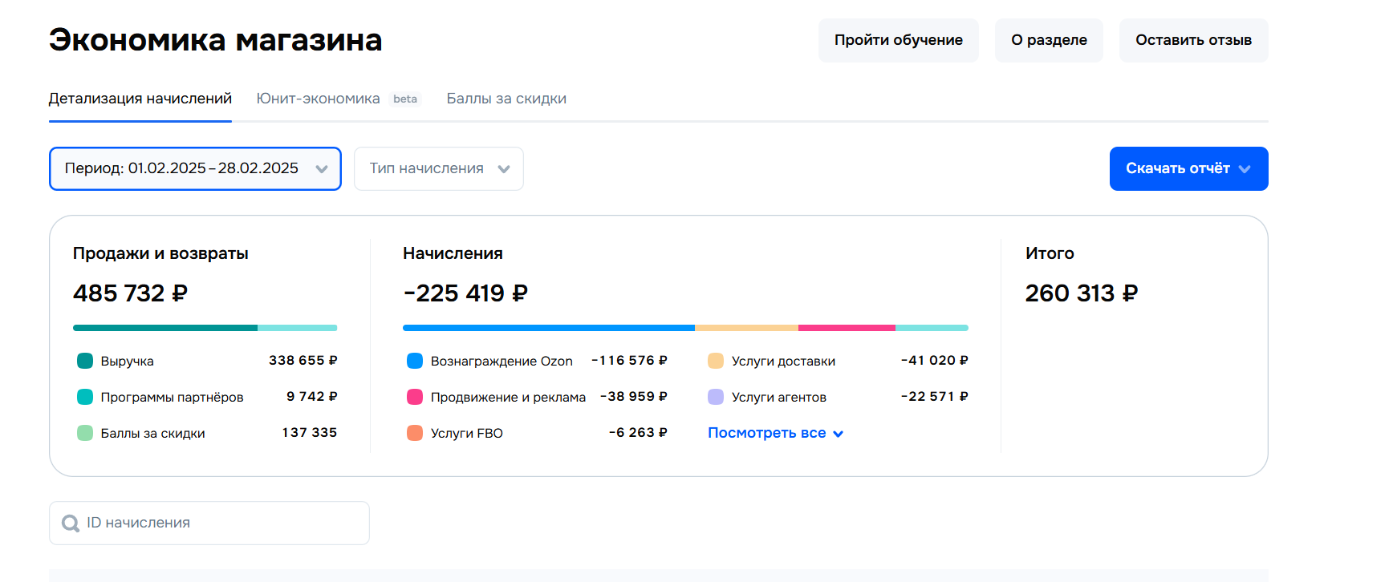Click the Услуги FBO orange swatch
The height and width of the screenshot is (582, 1397).
(x=415, y=433)
